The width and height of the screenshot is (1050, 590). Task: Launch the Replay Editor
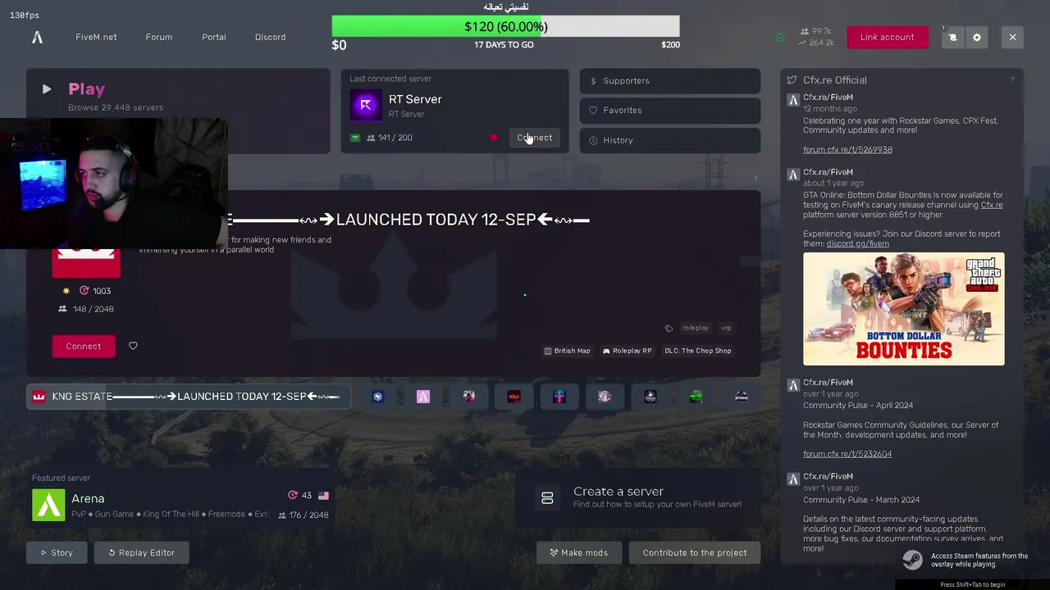[141, 552]
